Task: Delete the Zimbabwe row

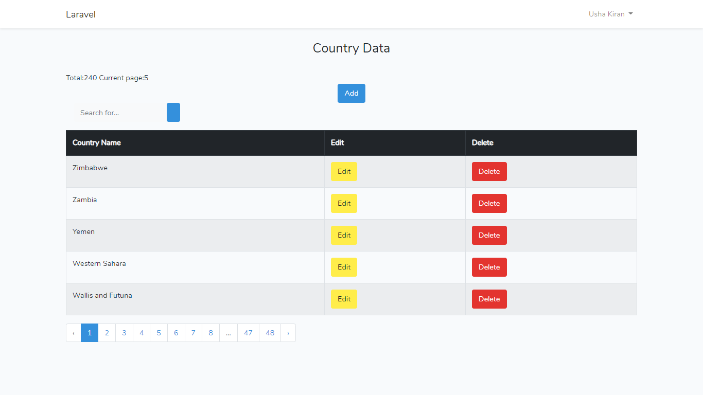Action: coord(489,172)
